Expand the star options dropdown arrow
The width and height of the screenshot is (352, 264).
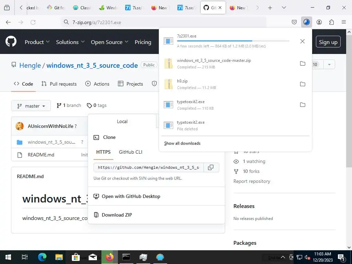pos(329,65)
